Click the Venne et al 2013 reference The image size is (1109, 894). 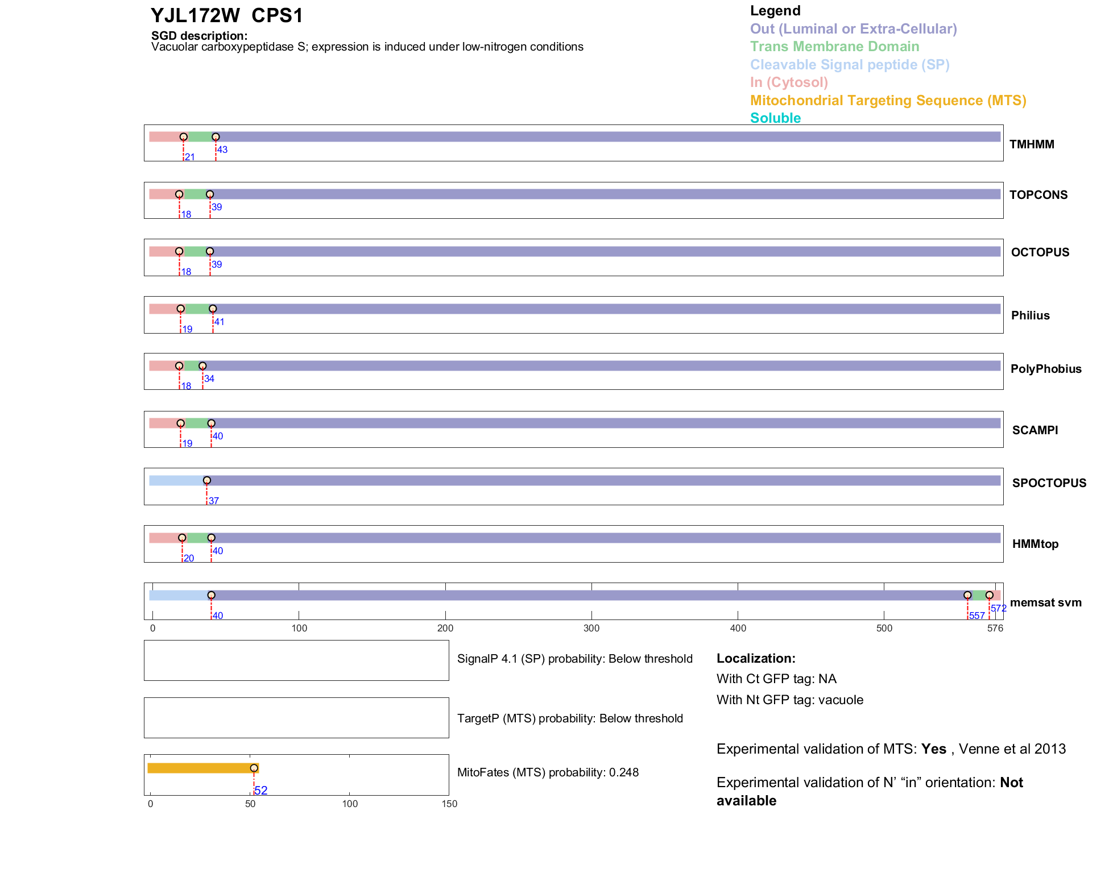tap(1012, 749)
